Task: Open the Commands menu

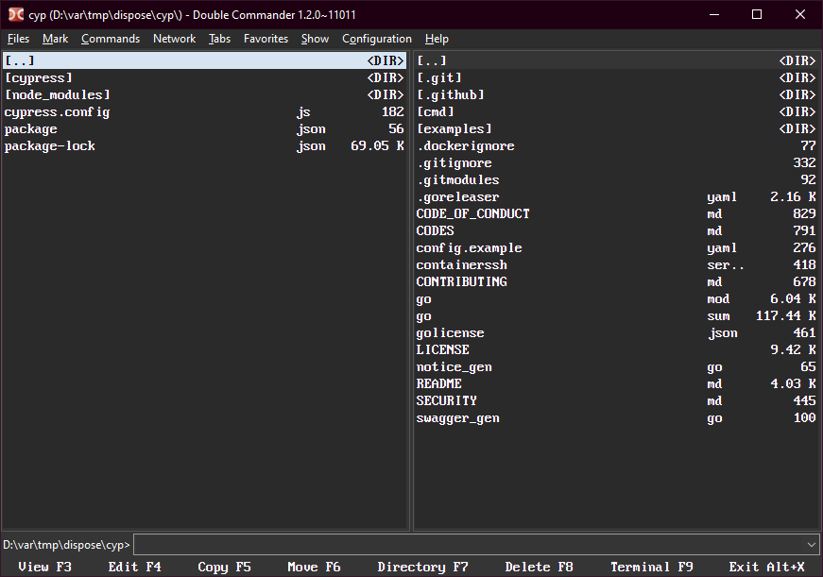Action: (x=110, y=39)
